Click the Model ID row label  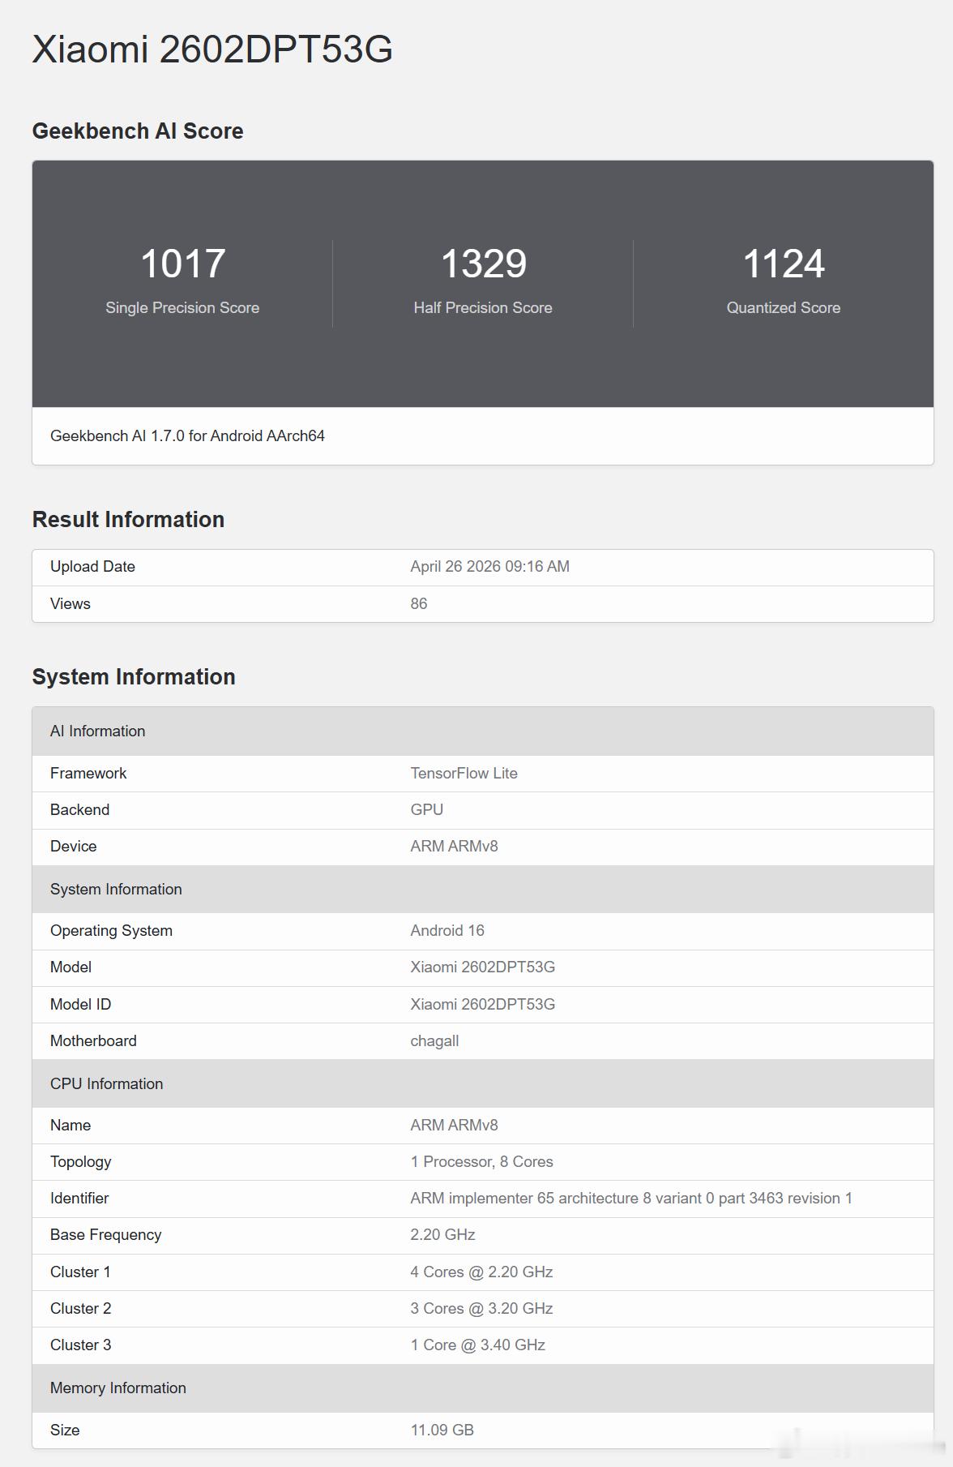tap(80, 1004)
